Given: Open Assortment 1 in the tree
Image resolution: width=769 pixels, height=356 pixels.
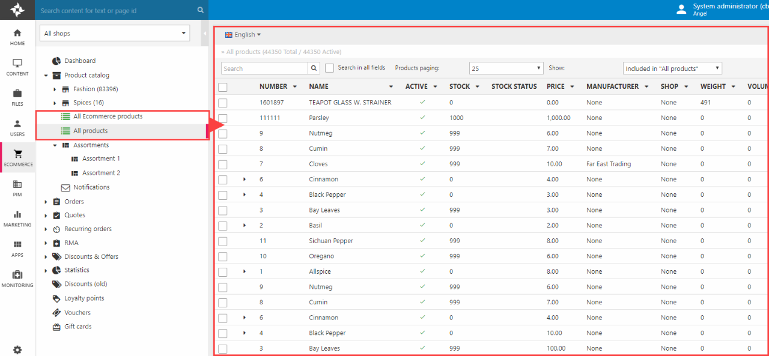Looking at the screenshot, I should [101, 158].
